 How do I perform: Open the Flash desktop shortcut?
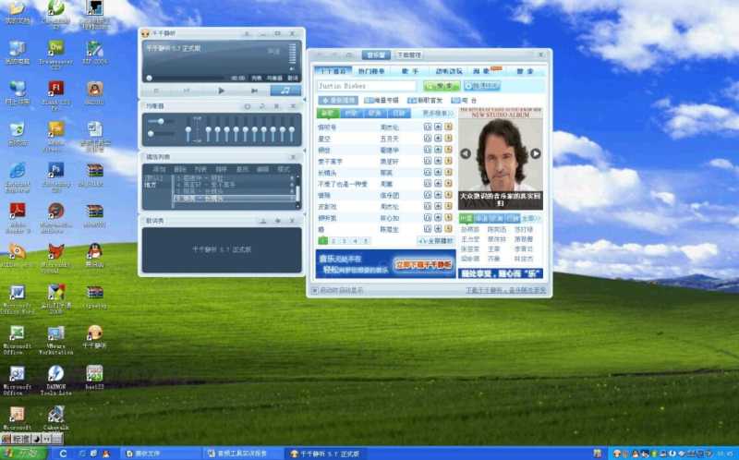(55, 89)
